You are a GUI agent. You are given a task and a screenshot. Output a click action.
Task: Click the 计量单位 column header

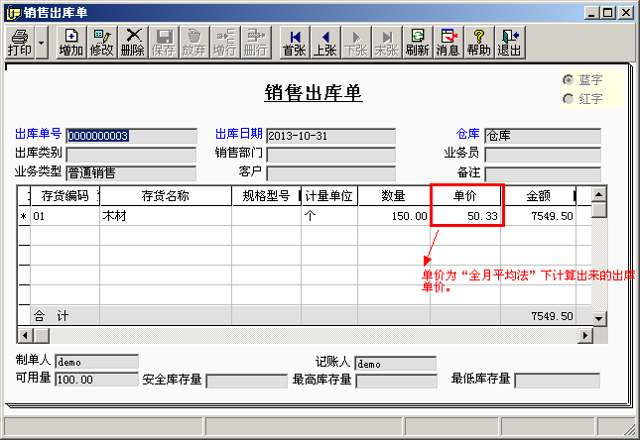tap(329, 196)
